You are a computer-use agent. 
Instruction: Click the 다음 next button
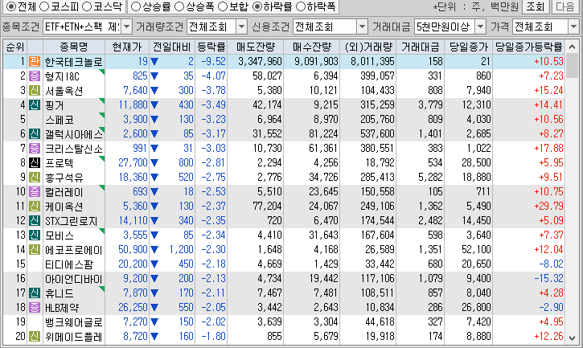pos(565,6)
